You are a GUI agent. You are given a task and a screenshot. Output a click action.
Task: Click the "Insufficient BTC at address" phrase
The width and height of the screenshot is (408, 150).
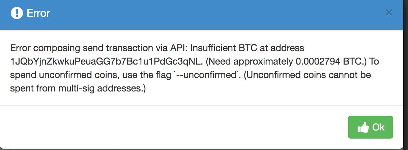tap(247, 48)
